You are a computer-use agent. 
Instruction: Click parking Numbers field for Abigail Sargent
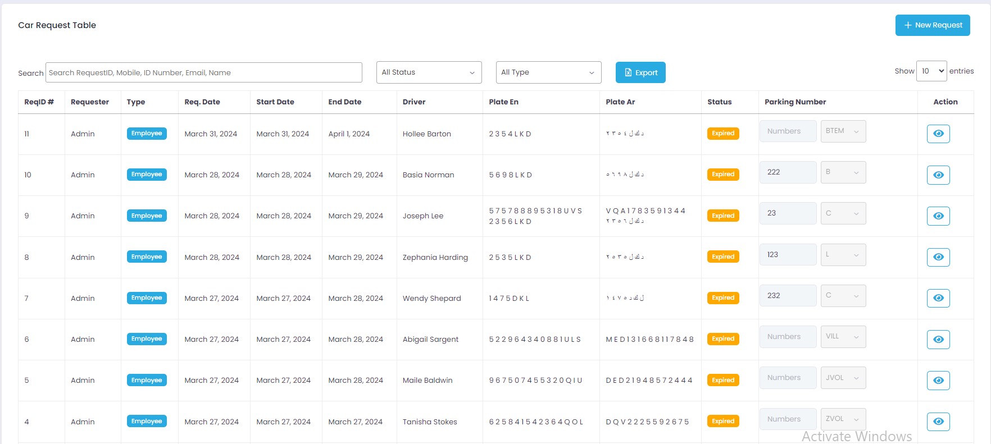[788, 337]
